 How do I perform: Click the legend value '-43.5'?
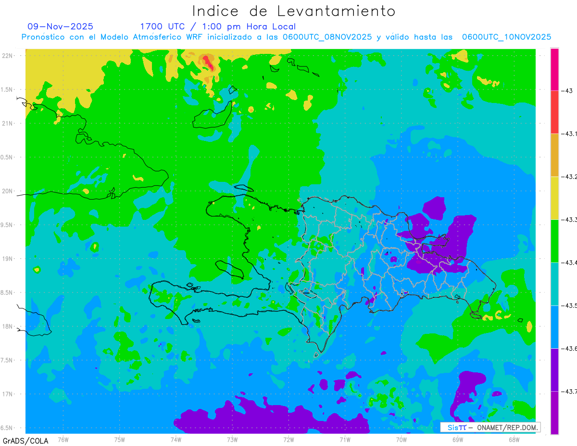[x=569, y=306]
